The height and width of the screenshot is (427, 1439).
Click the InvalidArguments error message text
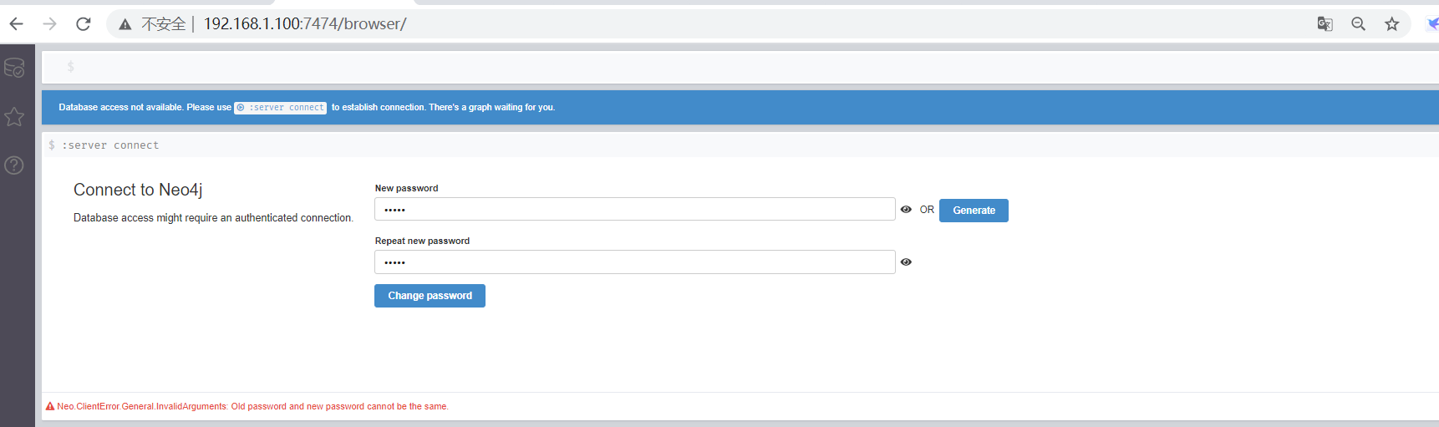252,406
